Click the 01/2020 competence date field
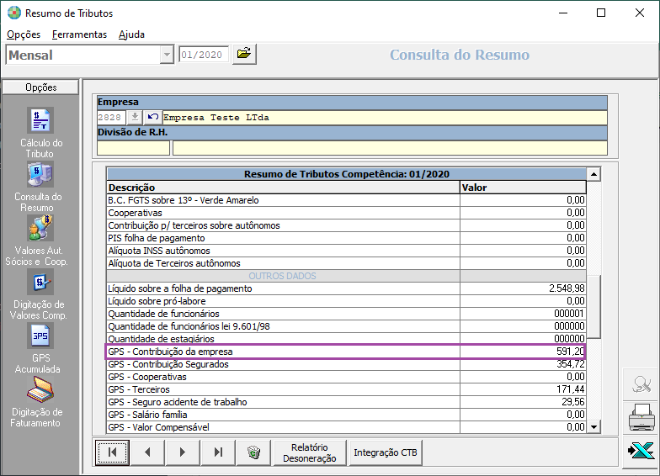This screenshot has width=660, height=476. click(204, 55)
